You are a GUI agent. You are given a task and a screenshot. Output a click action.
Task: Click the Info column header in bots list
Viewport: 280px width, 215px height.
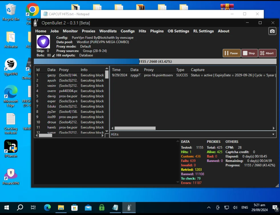click(84, 70)
